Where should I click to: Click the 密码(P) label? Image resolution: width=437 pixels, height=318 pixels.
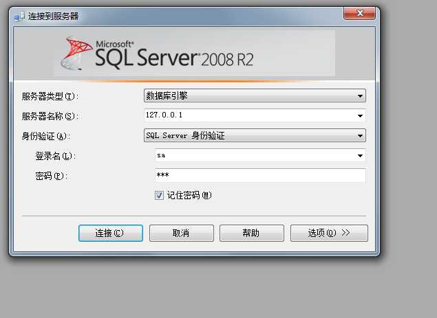pos(52,176)
